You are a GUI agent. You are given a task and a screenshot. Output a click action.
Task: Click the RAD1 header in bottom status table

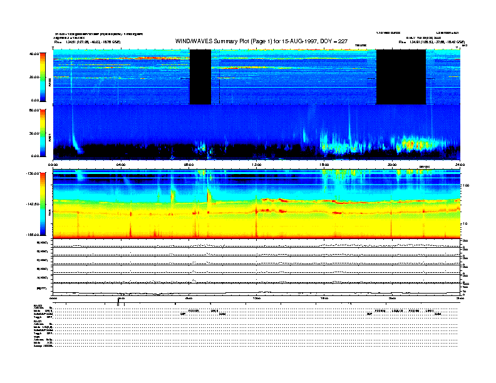coord(38,321)
